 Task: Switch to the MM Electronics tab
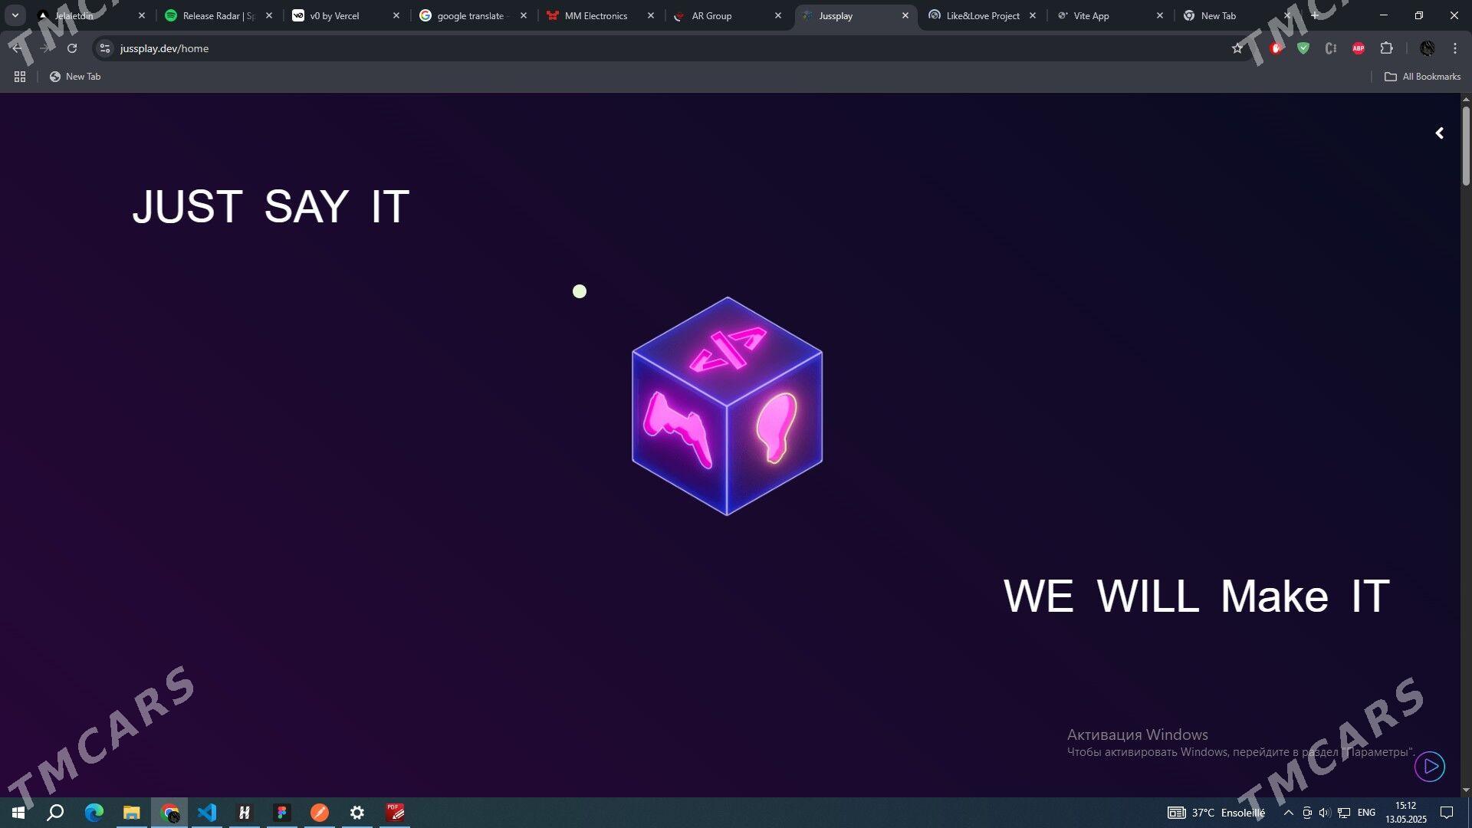click(595, 15)
